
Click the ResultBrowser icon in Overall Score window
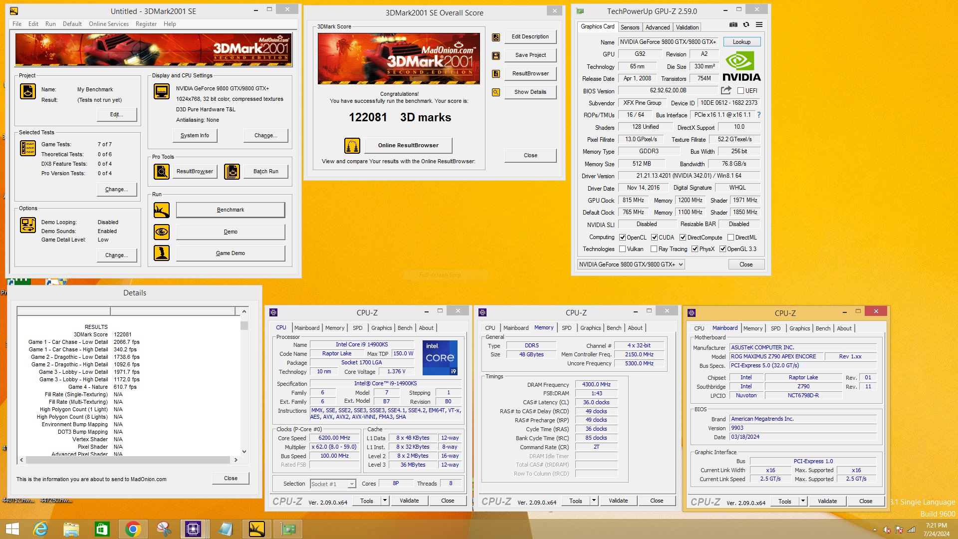(496, 74)
